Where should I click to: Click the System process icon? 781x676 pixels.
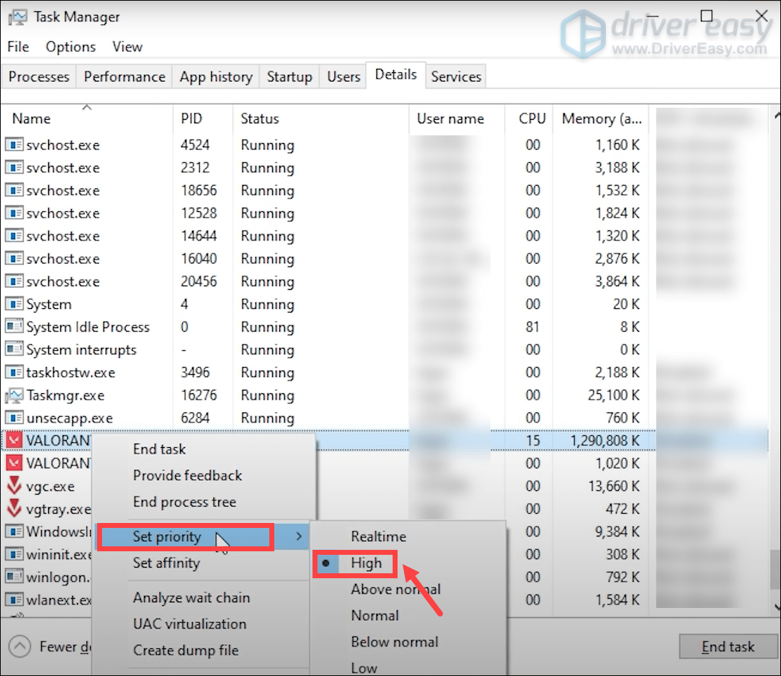point(14,304)
